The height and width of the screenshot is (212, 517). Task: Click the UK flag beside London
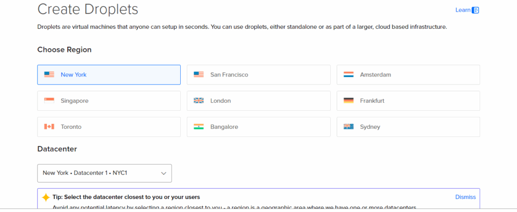pyautogui.click(x=198, y=101)
